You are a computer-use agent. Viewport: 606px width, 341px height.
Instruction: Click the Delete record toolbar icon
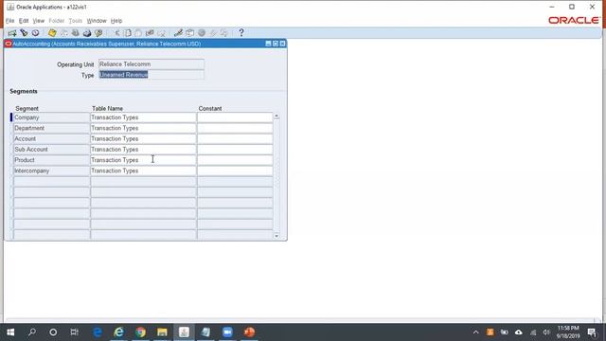161,33
